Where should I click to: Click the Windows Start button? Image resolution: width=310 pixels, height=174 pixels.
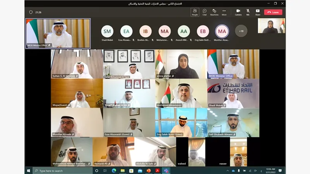tap(28, 171)
